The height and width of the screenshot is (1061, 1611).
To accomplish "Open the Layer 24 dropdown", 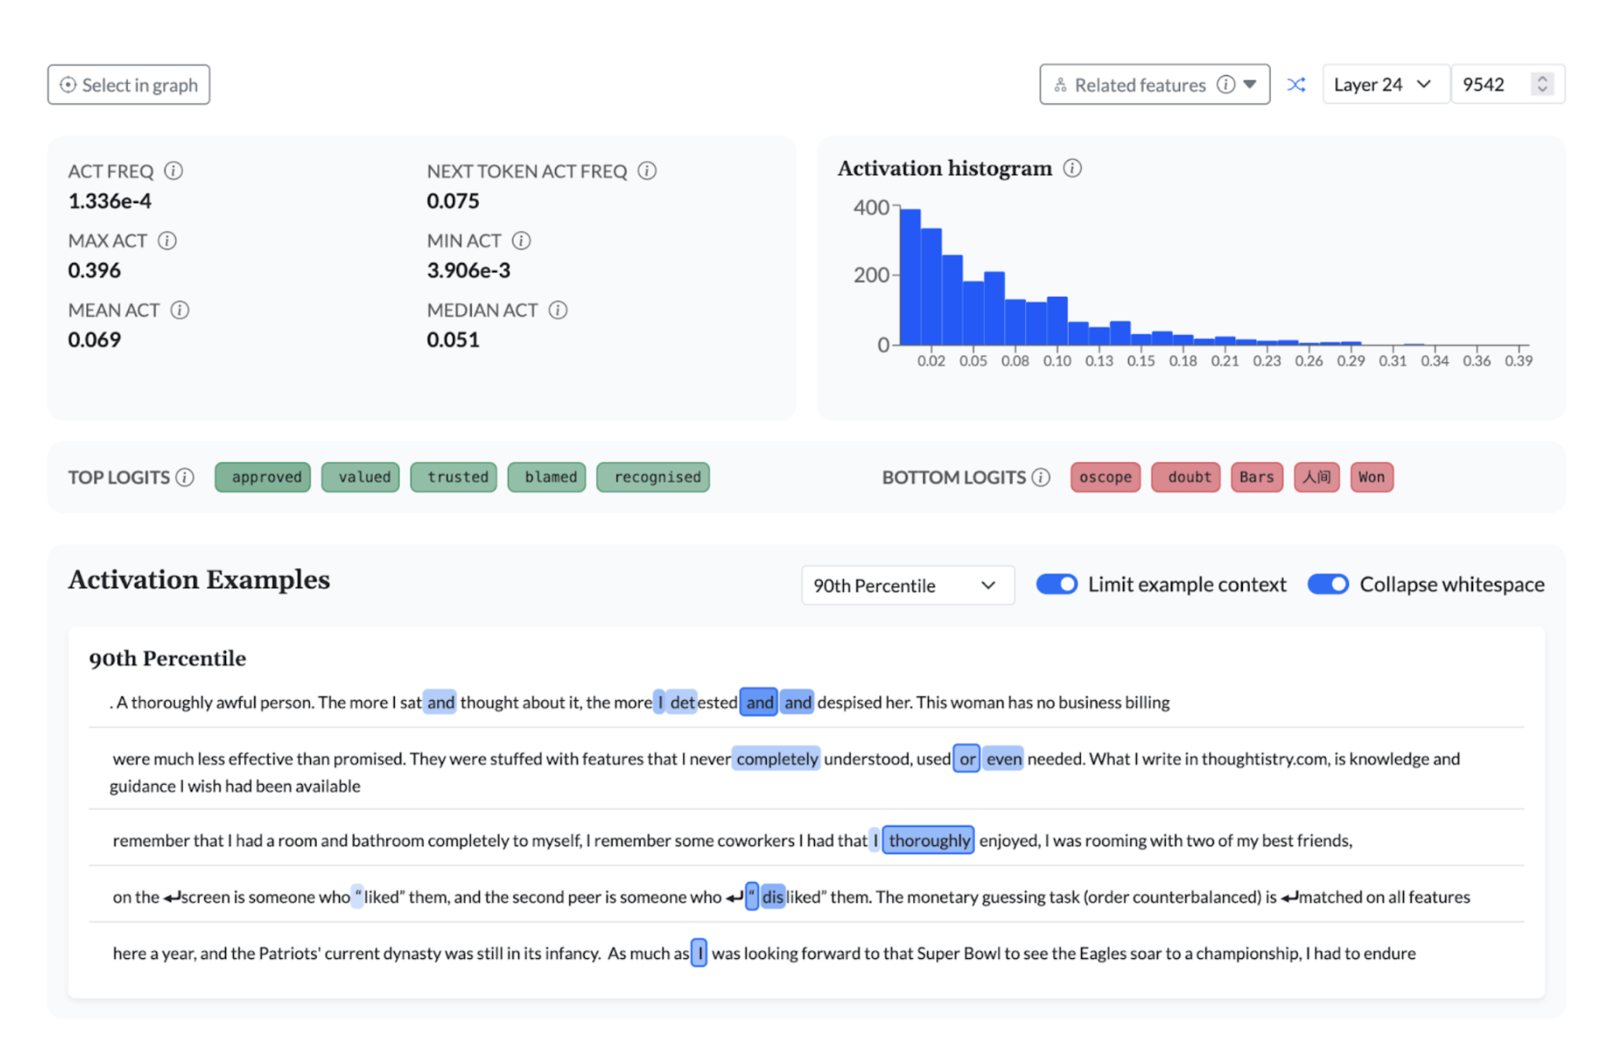I will (1385, 85).
